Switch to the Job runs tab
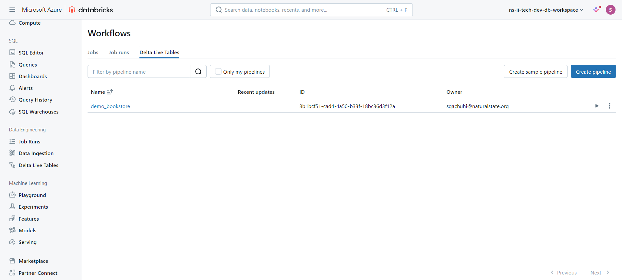The image size is (622, 280). pos(119,52)
